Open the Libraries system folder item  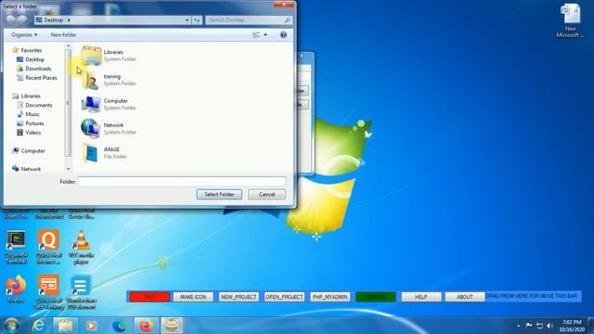coord(110,56)
